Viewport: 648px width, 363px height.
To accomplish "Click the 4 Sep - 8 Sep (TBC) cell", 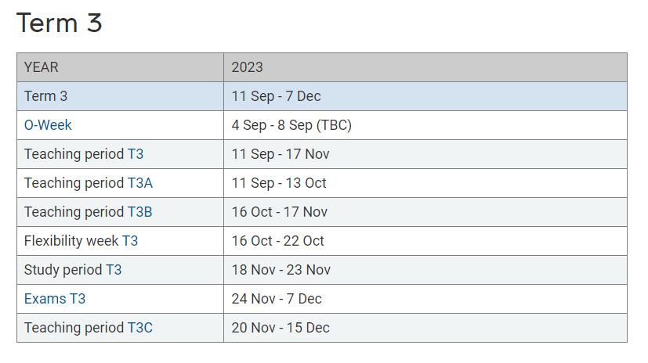I will pyautogui.click(x=425, y=125).
